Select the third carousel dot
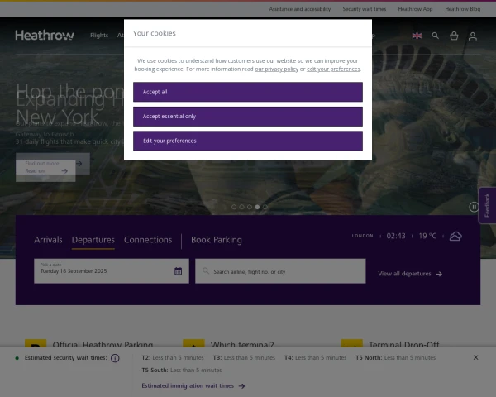Image resolution: width=496 pixels, height=397 pixels. pos(250,207)
